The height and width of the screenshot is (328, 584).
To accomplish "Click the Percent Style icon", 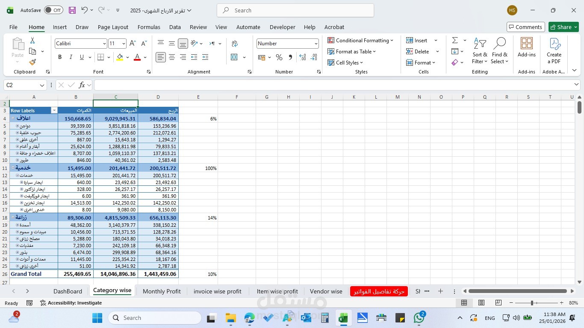I will pos(279,57).
